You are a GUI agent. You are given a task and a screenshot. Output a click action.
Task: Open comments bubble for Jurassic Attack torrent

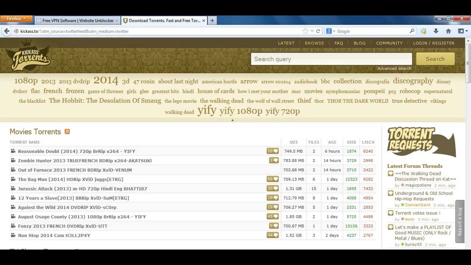[273, 188]
